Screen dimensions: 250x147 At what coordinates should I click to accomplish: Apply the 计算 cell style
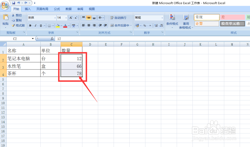207,24
